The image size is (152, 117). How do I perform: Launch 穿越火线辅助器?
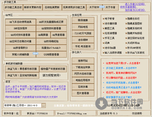pos(21,55)
